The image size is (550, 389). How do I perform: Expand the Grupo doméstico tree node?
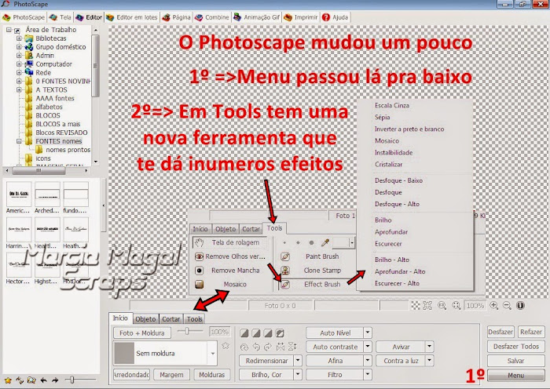pos(19,47)
